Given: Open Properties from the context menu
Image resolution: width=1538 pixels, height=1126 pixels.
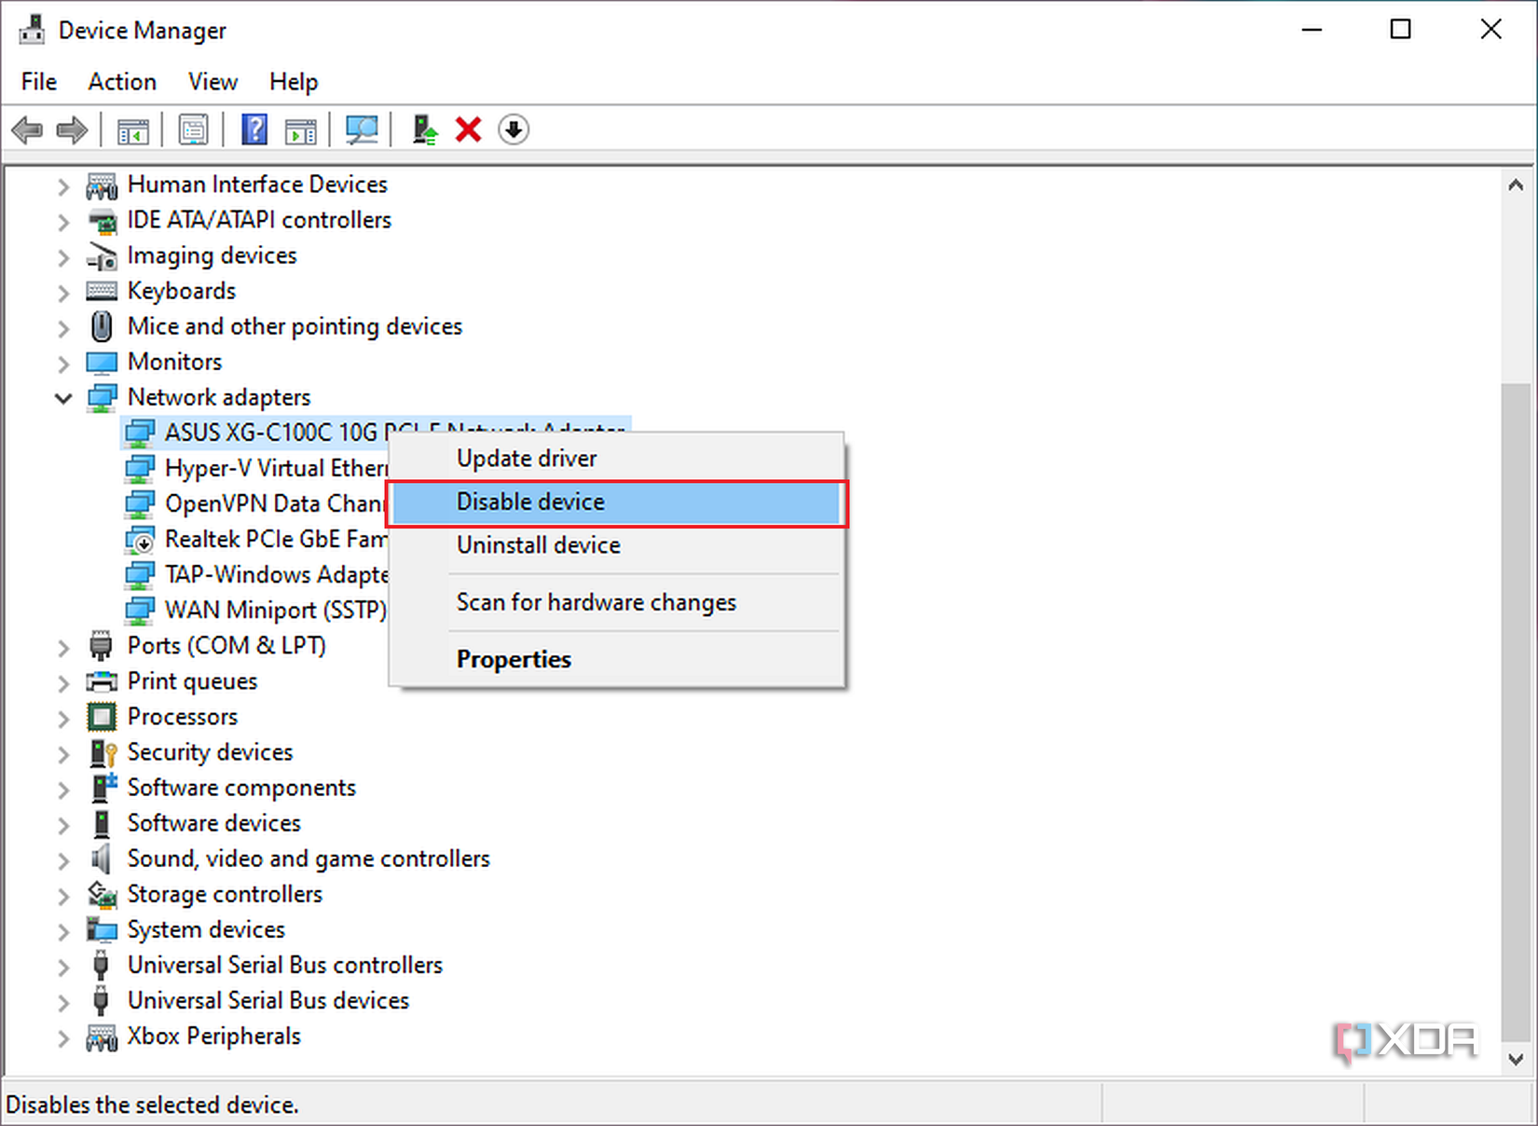Looking at the screenshot, I should (616, 659).
